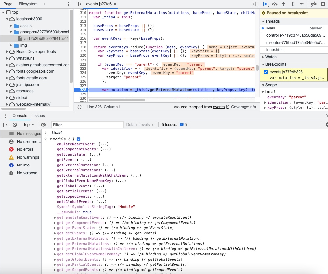The image size is (328, 274).
Task: Step out of current function
Action: (x=293, y=4)
